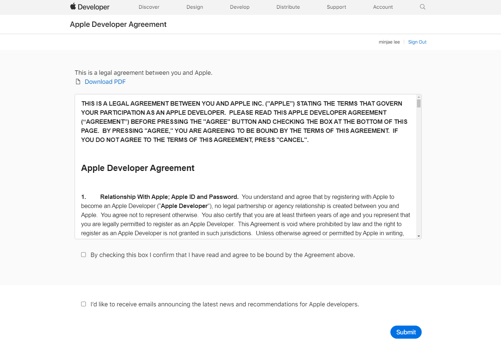Screen dimensions: 501x347
Task: Click the 'minjae lee' username text
Action: coord(389,42)
